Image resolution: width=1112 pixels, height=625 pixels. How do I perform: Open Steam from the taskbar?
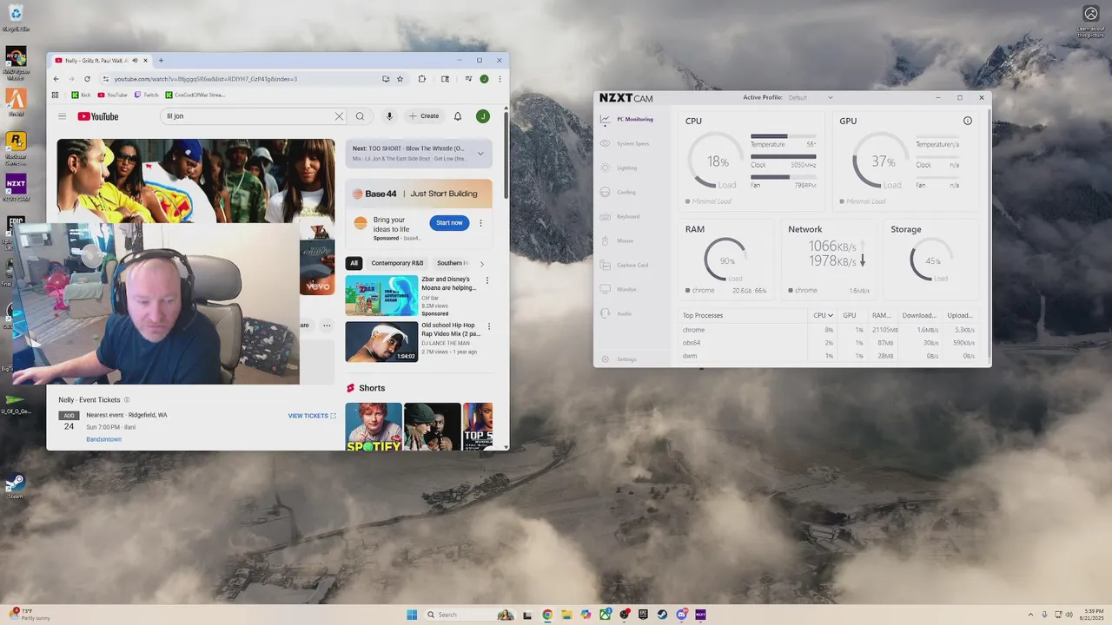[663, 615]
